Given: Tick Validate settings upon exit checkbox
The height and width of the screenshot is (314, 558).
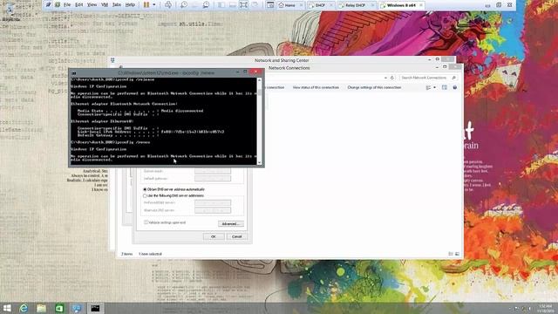Looking at the screenshot, I should tap(146, 222).
